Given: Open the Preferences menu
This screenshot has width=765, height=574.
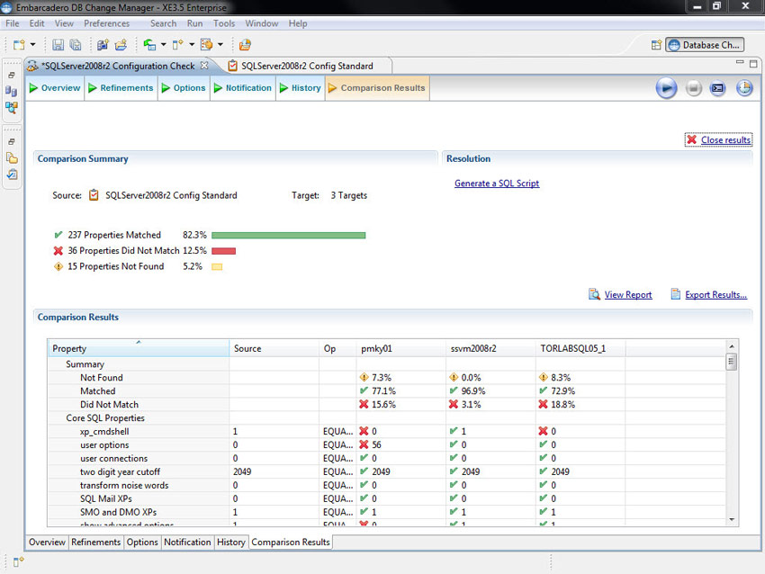Looking at the screenshot, I should [107, 23].
